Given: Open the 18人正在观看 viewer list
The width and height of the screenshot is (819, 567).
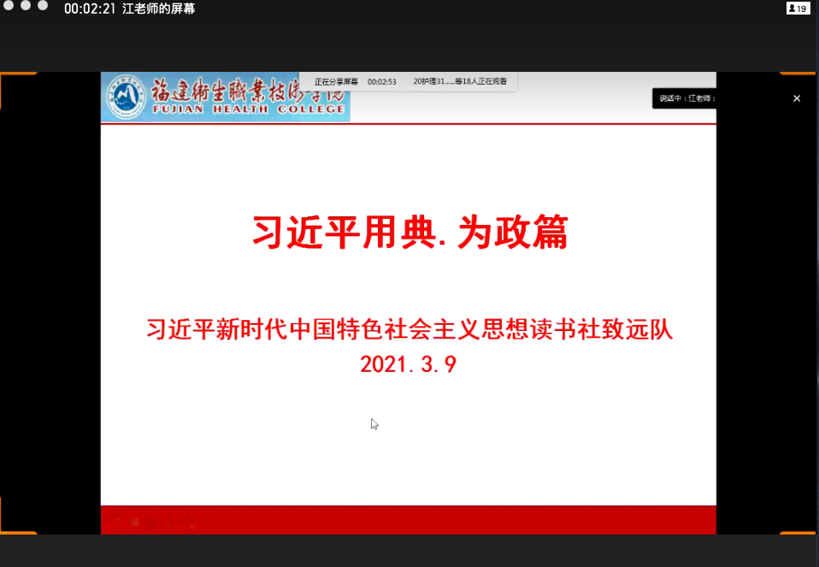Looking at the screenshot, I should tap(461, 82).
